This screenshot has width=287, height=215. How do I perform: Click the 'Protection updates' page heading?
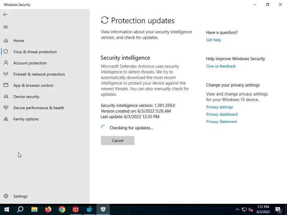coord(143,20)
